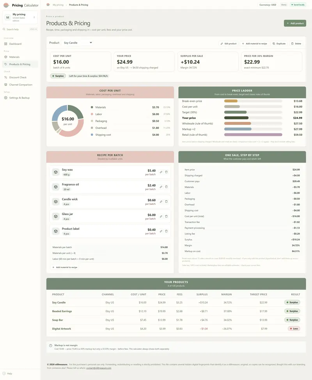
Task: Delete Soy wax from the recipe
Action: [x=166, y=172]
